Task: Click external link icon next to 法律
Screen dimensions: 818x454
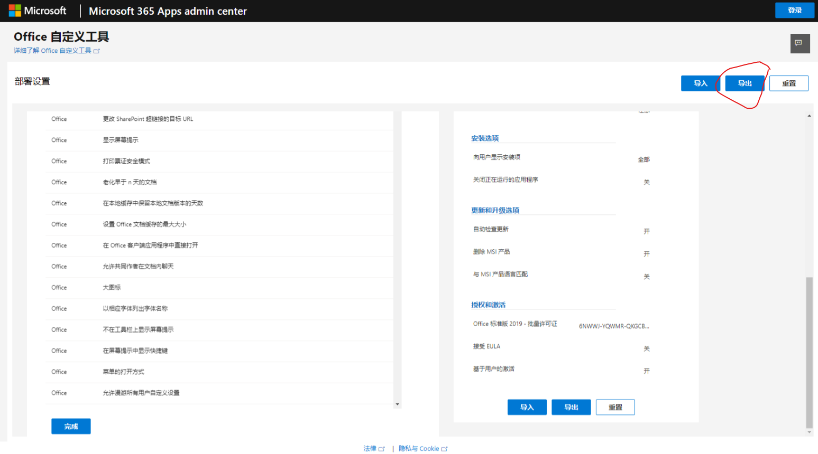Action: pos(382,449)
